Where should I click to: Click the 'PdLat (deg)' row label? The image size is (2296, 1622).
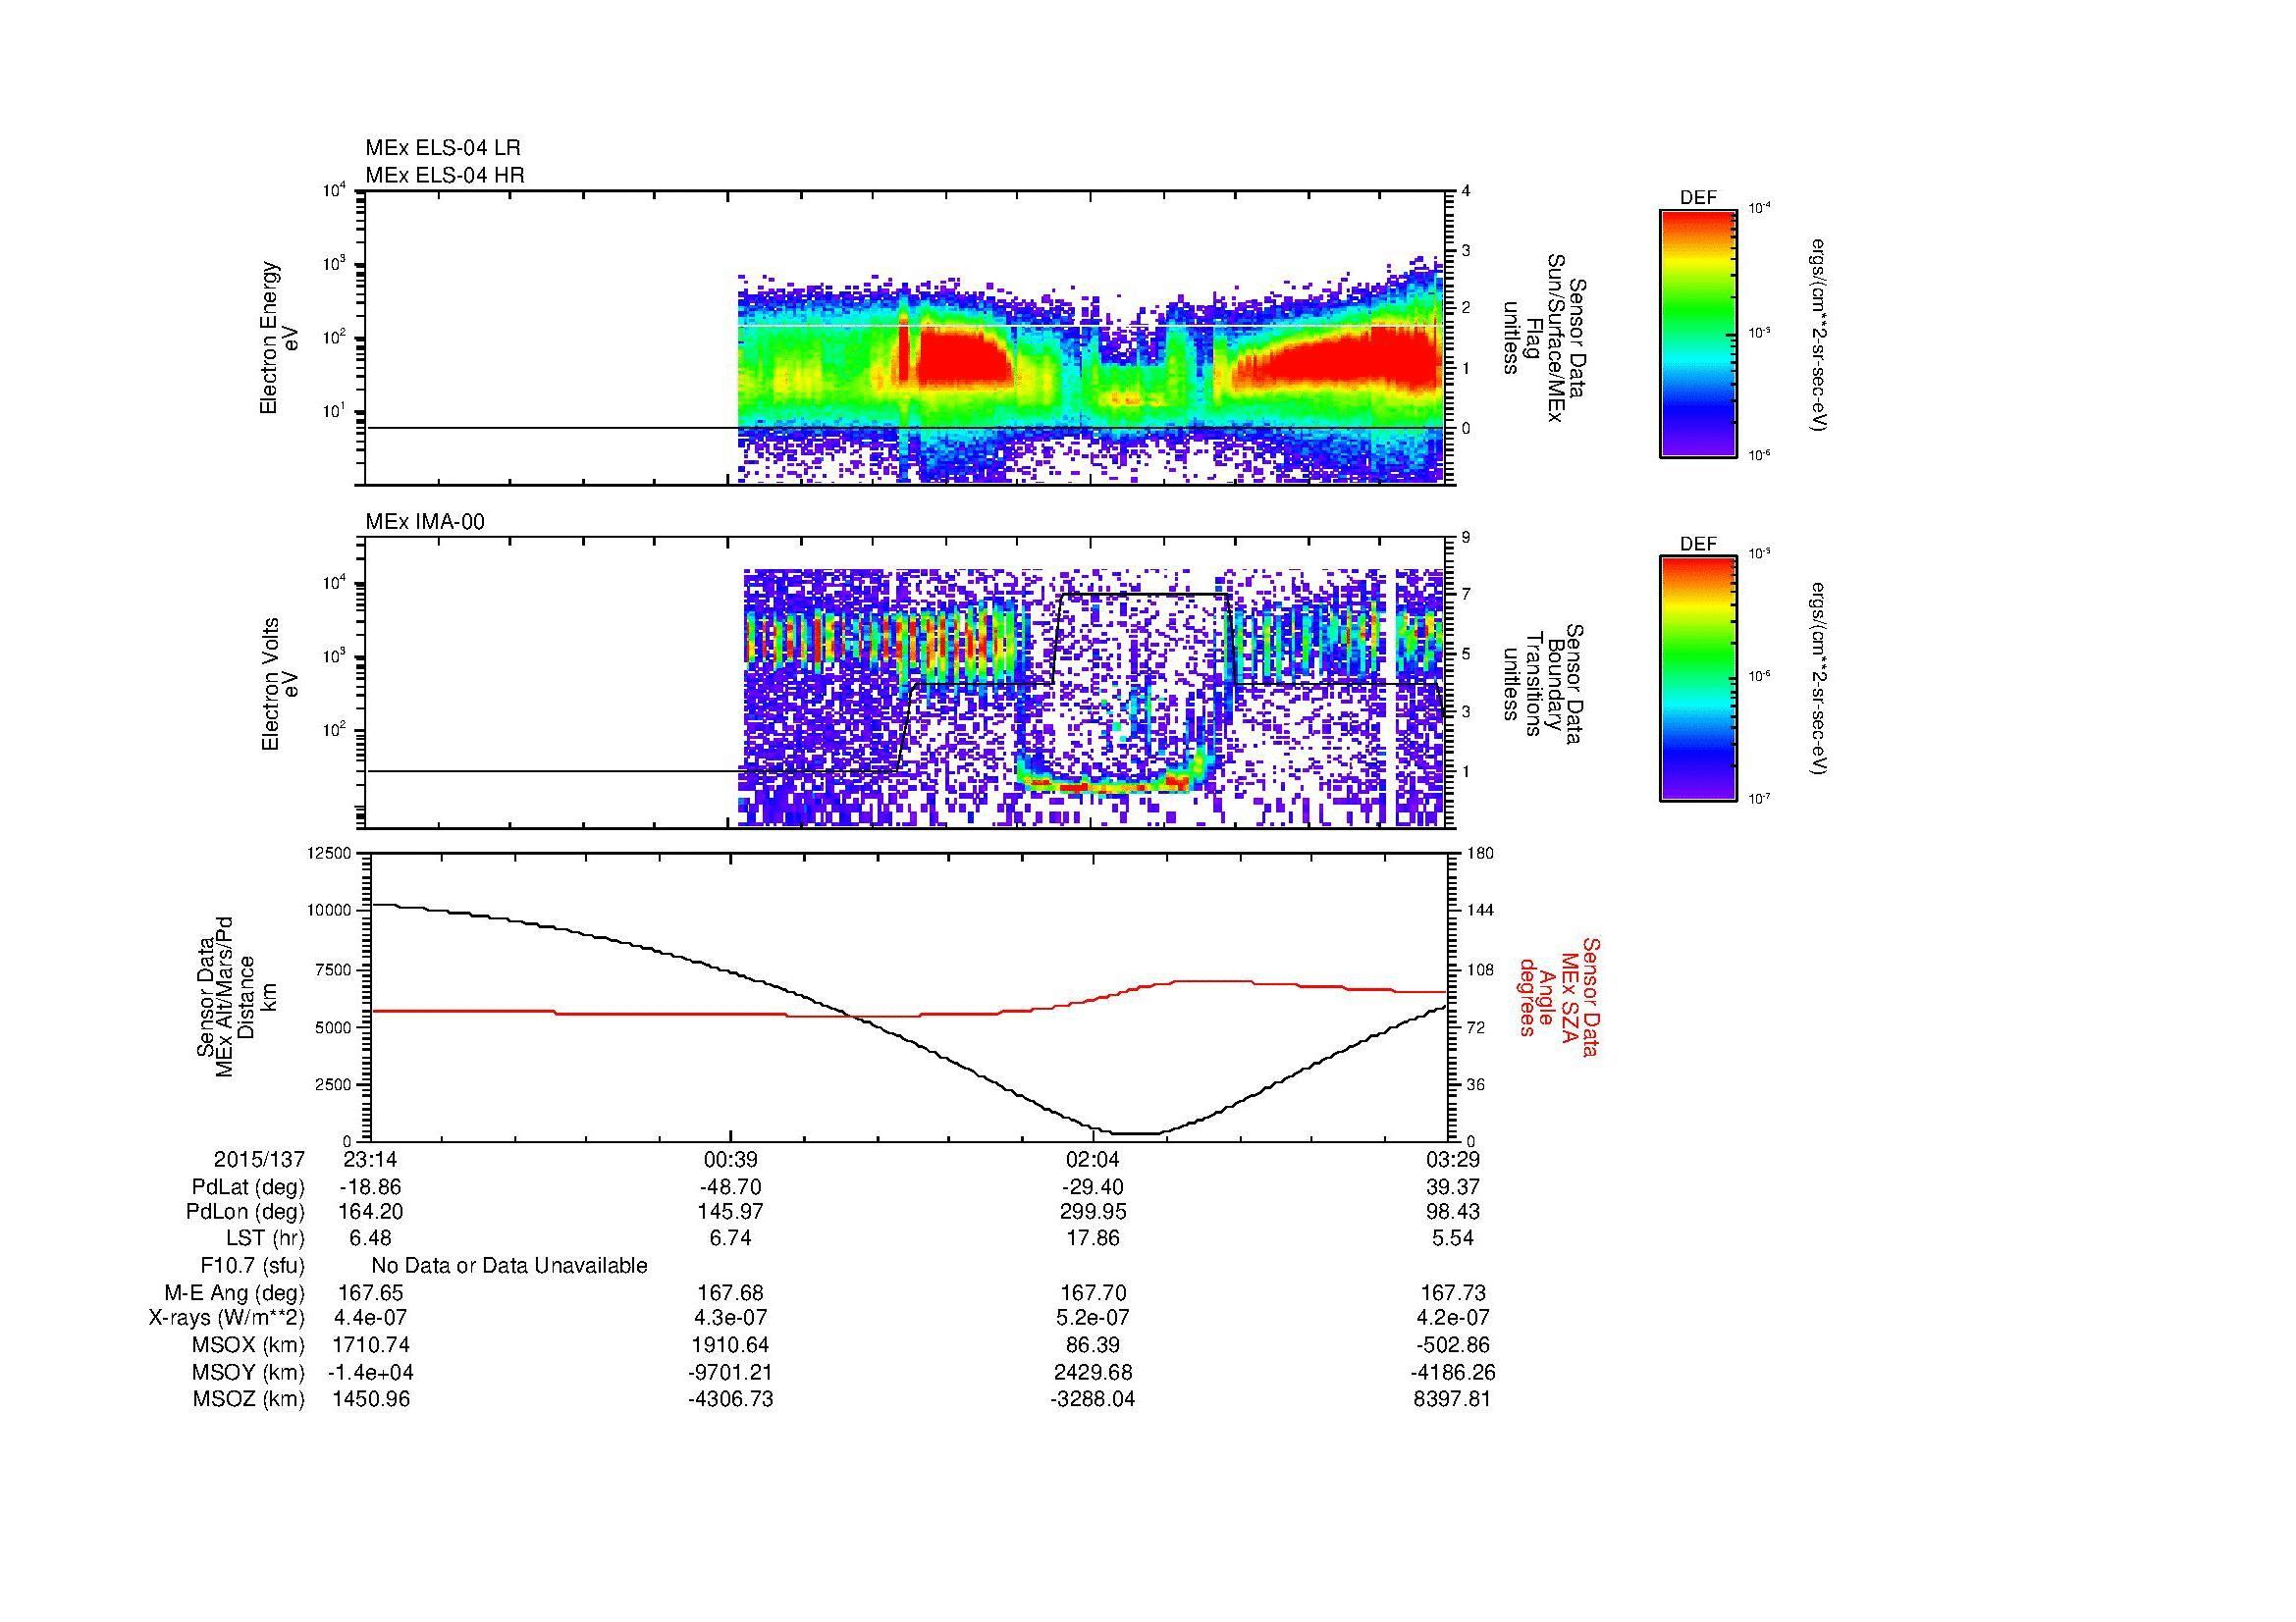[x=248, y=1187]
